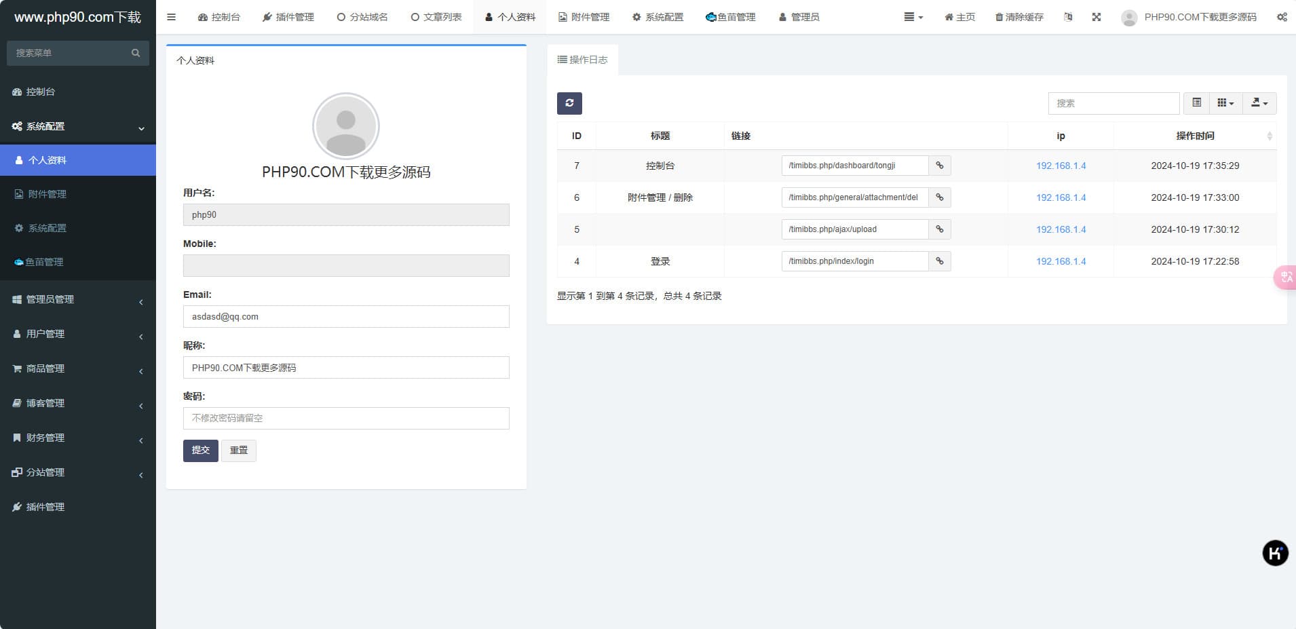The height and width of the screenshot is (629, 1296).
Task: Click the 提交 submit button
Action: tap(200, 451)
